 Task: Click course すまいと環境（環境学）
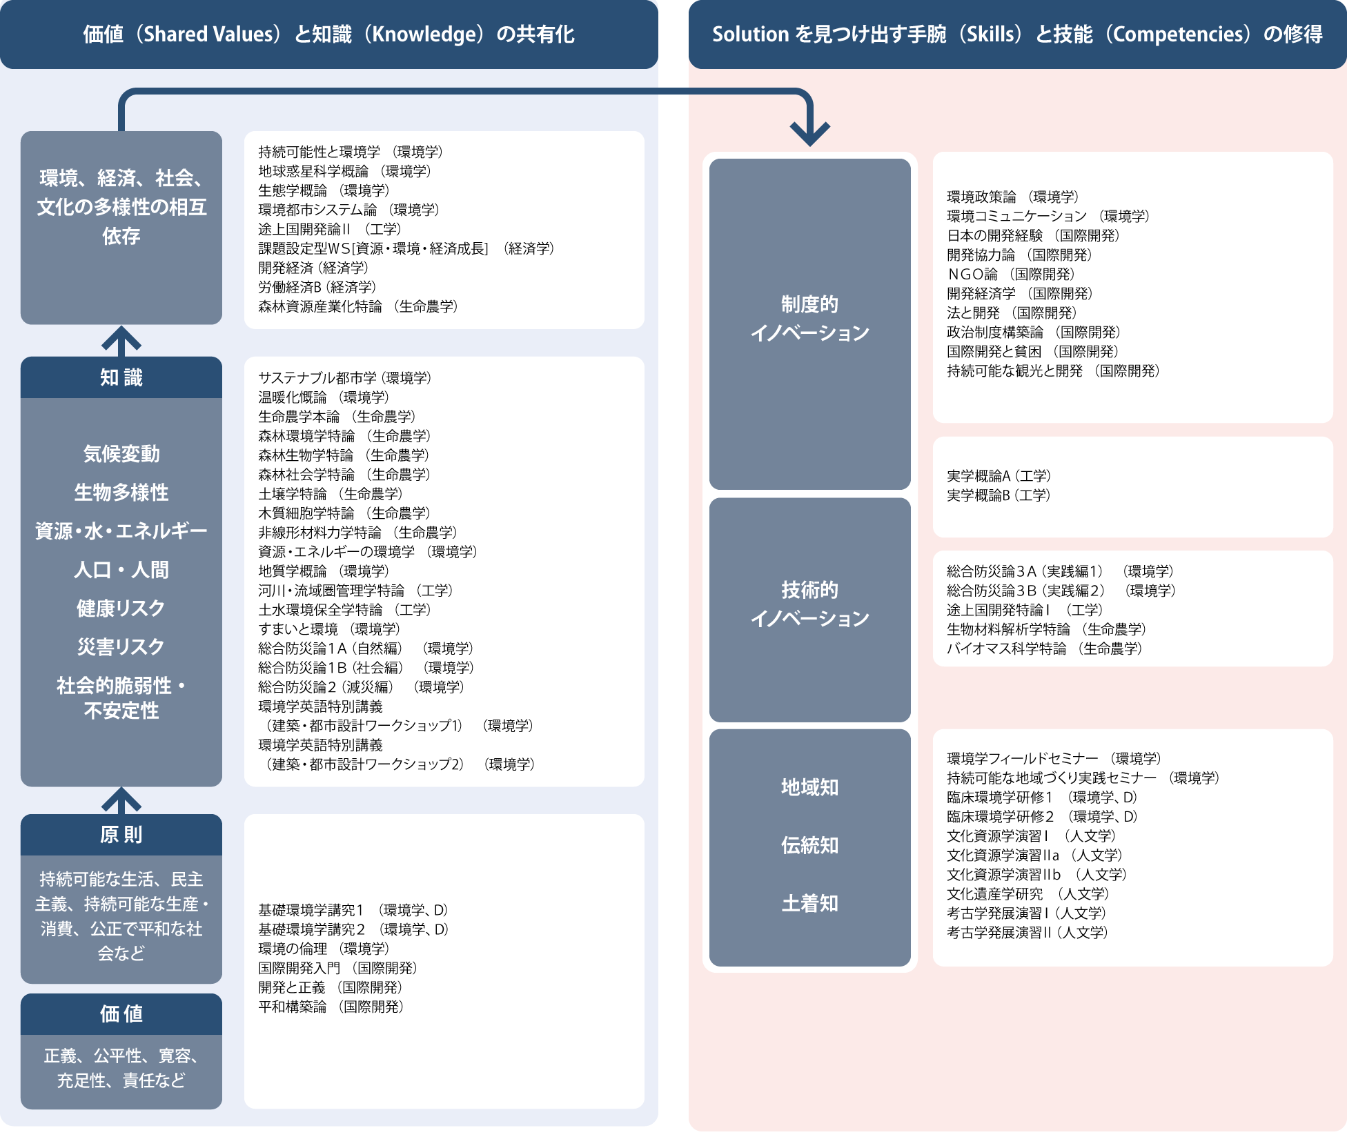pos(330,629)
